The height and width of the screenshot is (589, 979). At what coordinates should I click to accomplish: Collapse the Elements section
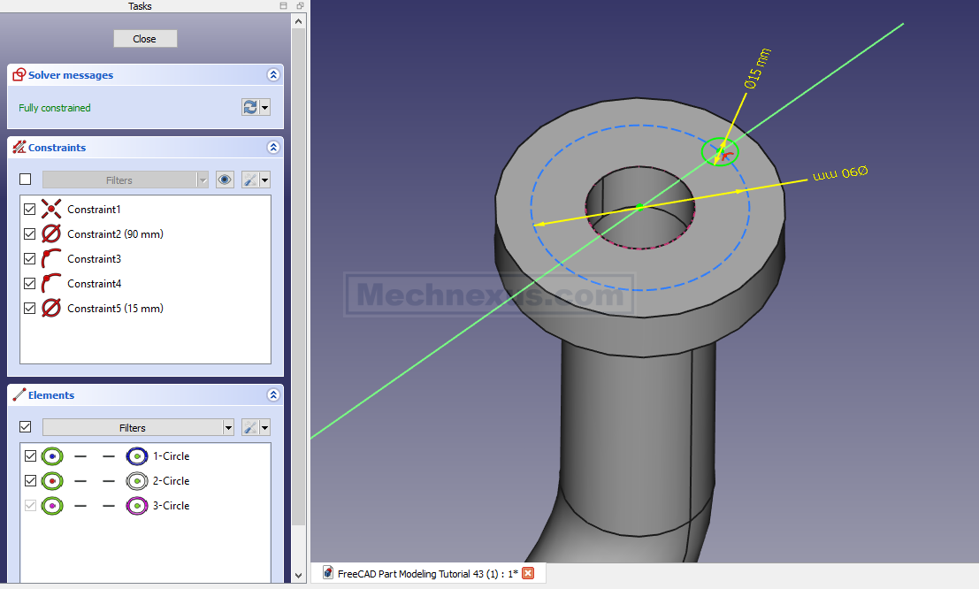coord(273,395)
